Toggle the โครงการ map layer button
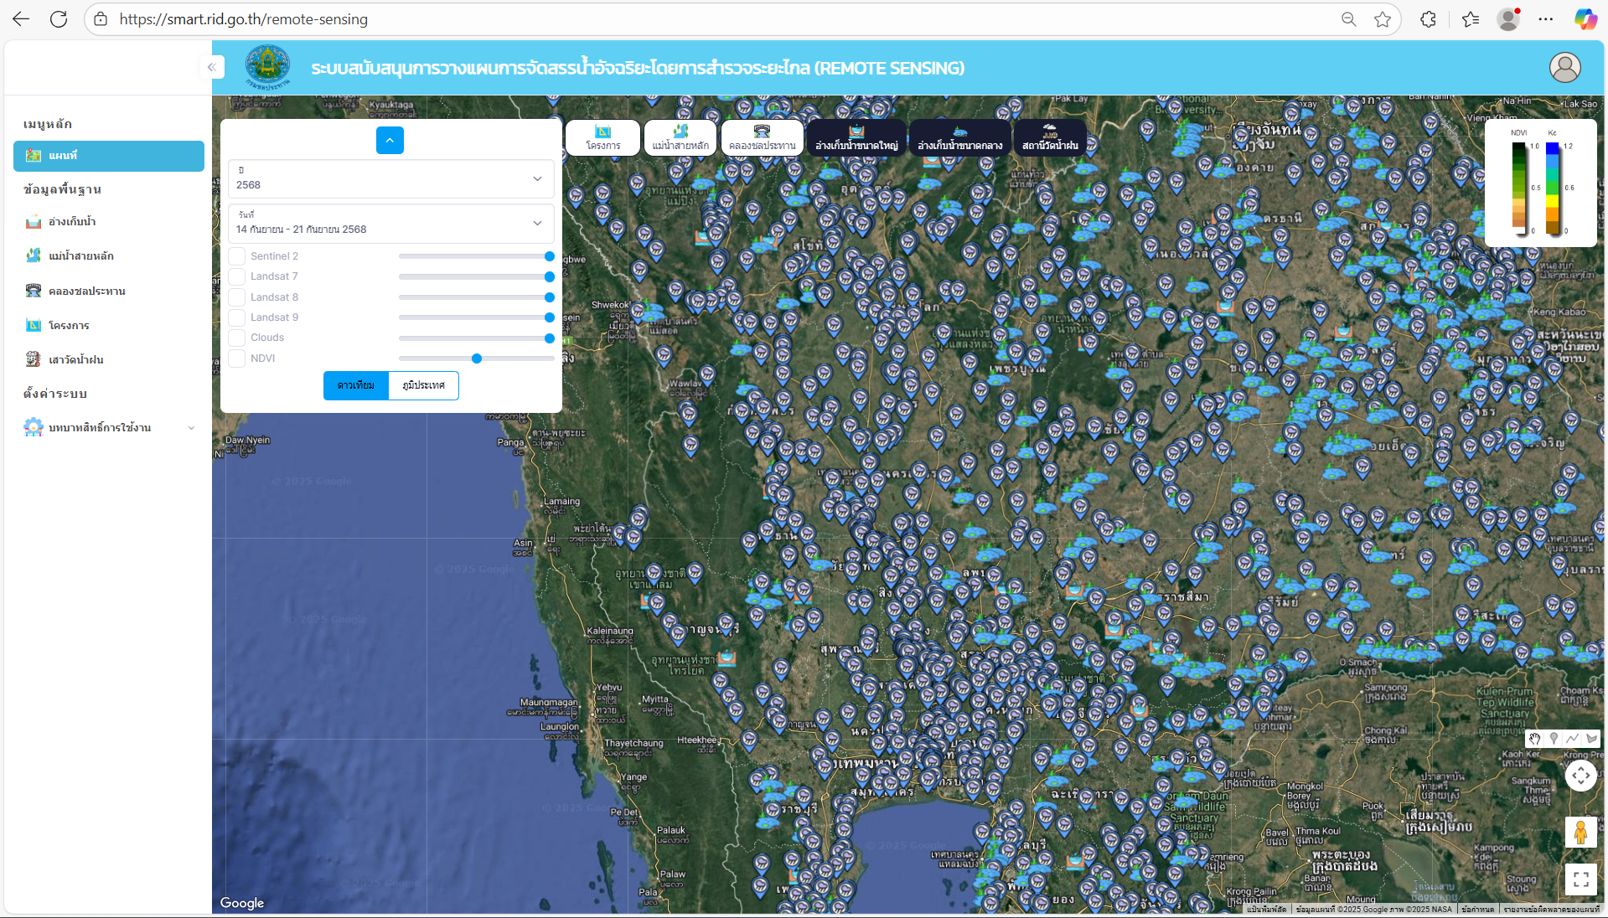 coord(602,138)
